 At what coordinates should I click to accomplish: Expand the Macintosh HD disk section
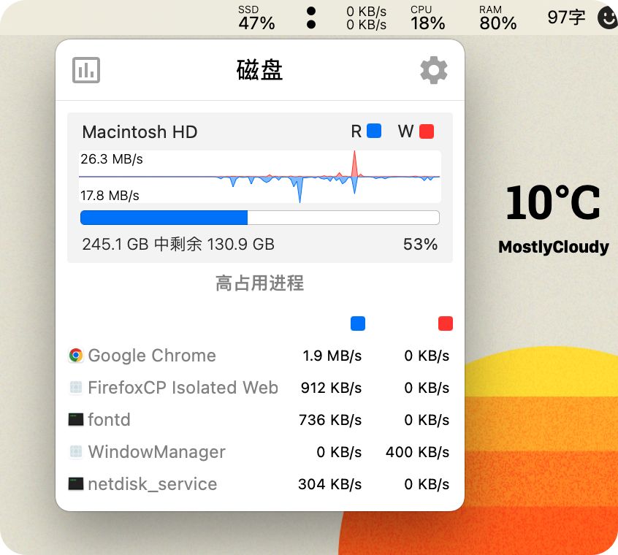coord(140,132)
